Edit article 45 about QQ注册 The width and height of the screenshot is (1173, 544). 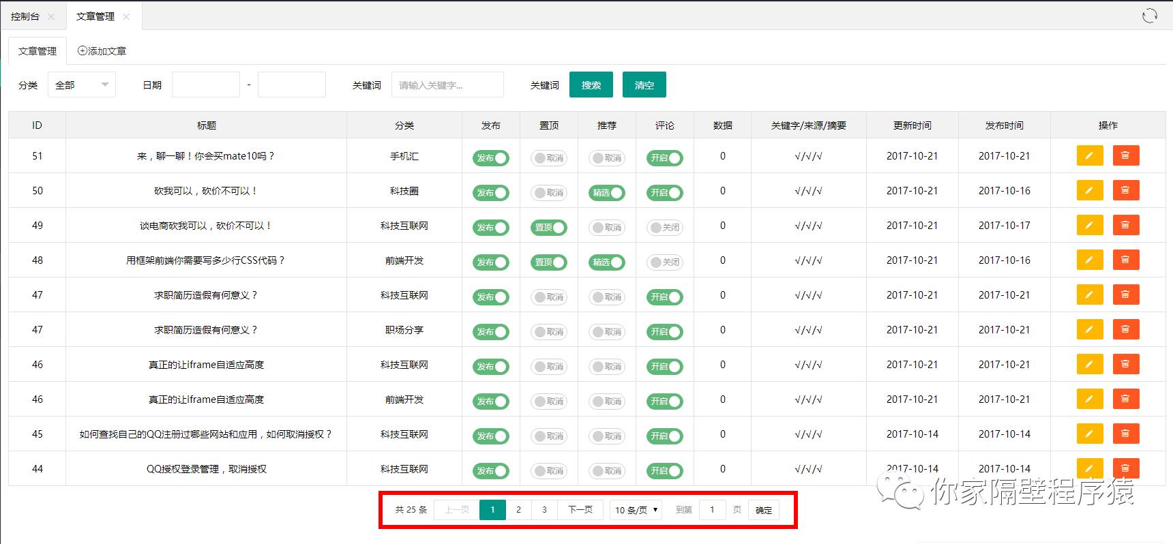pos(1089,434)
